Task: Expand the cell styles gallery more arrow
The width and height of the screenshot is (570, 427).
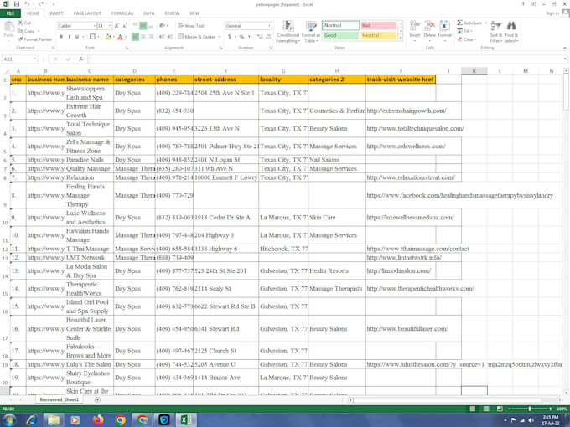Action: (401, 39)
